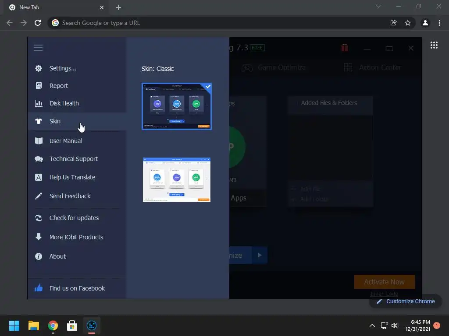Viewport: 449px width, 336px height.
Task: Switch to the Game Optimize tab
Action: (274, 68)
